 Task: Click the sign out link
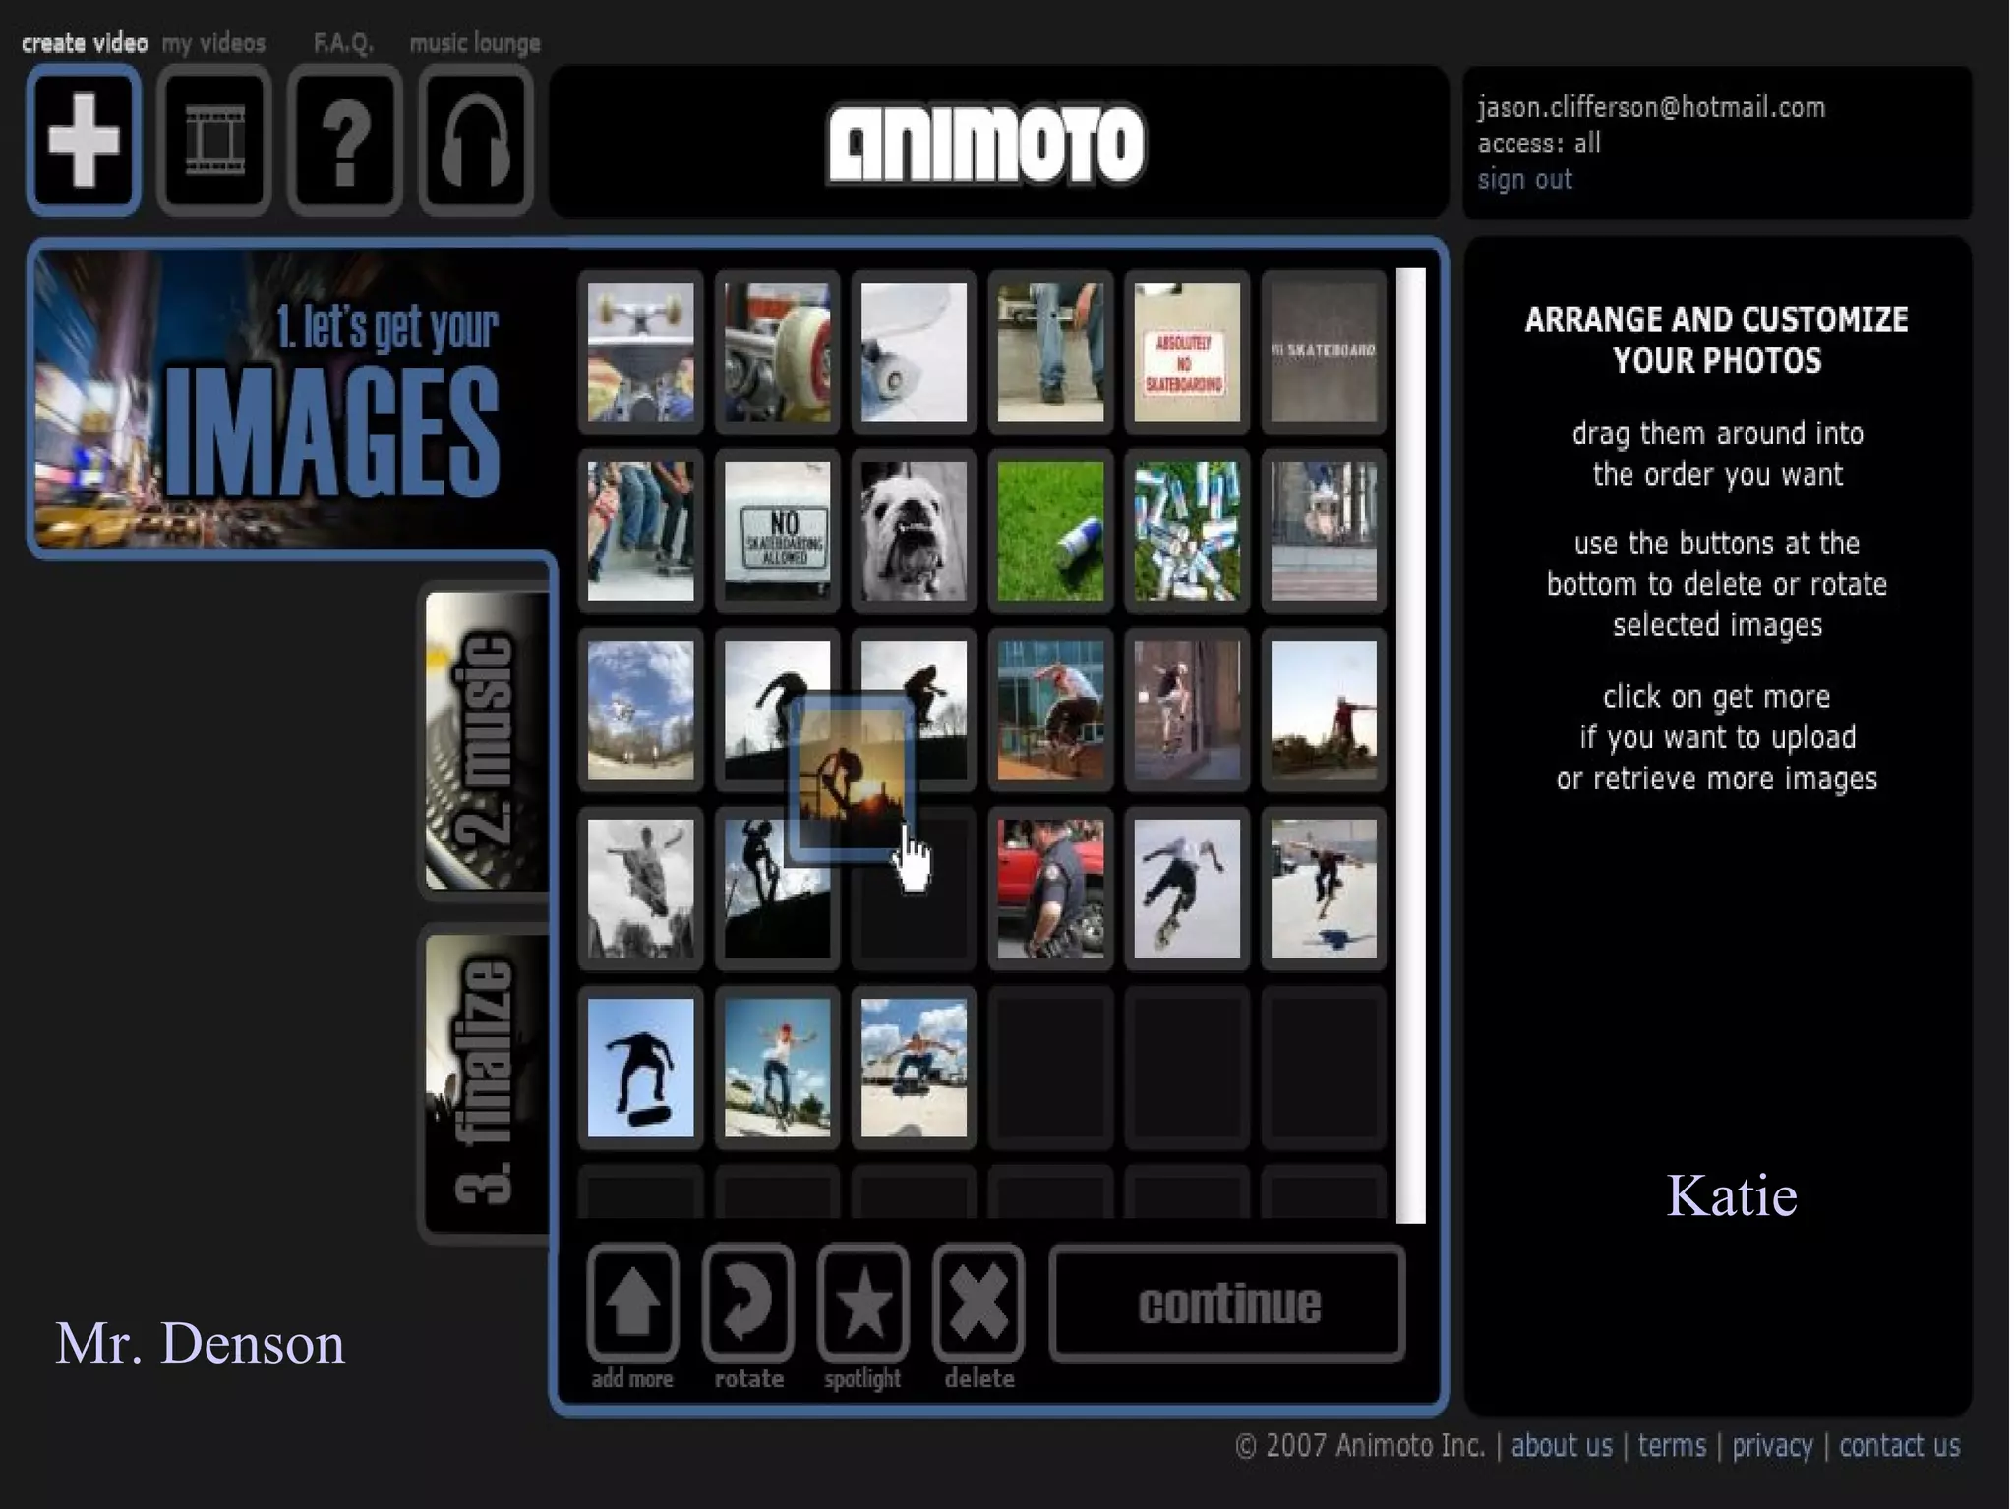click(x=1524, y=180)
